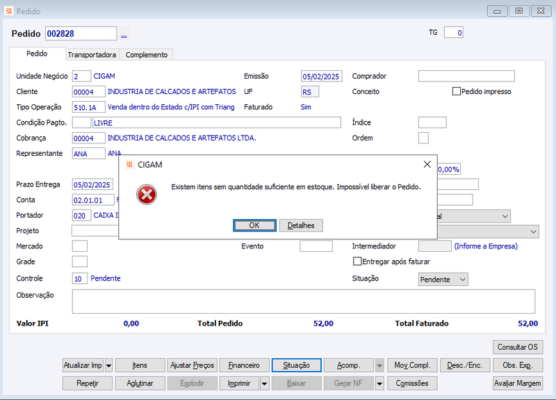Expand the Atualizar Imp dropdown arrow

pos(109,365)
